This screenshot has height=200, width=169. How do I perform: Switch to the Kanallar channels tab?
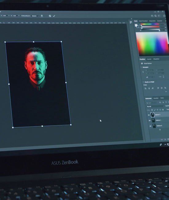156,98
